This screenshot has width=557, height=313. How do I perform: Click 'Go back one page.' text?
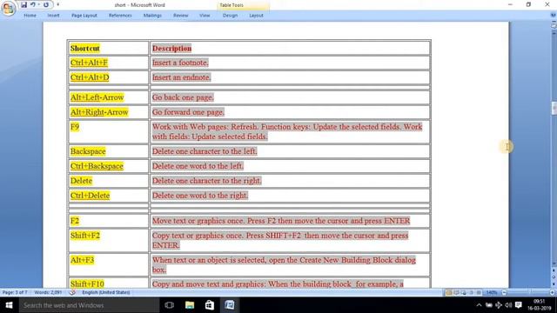183,97
